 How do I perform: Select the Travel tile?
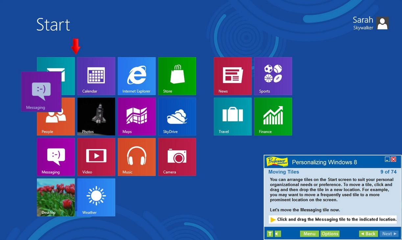tap(232, 116)
